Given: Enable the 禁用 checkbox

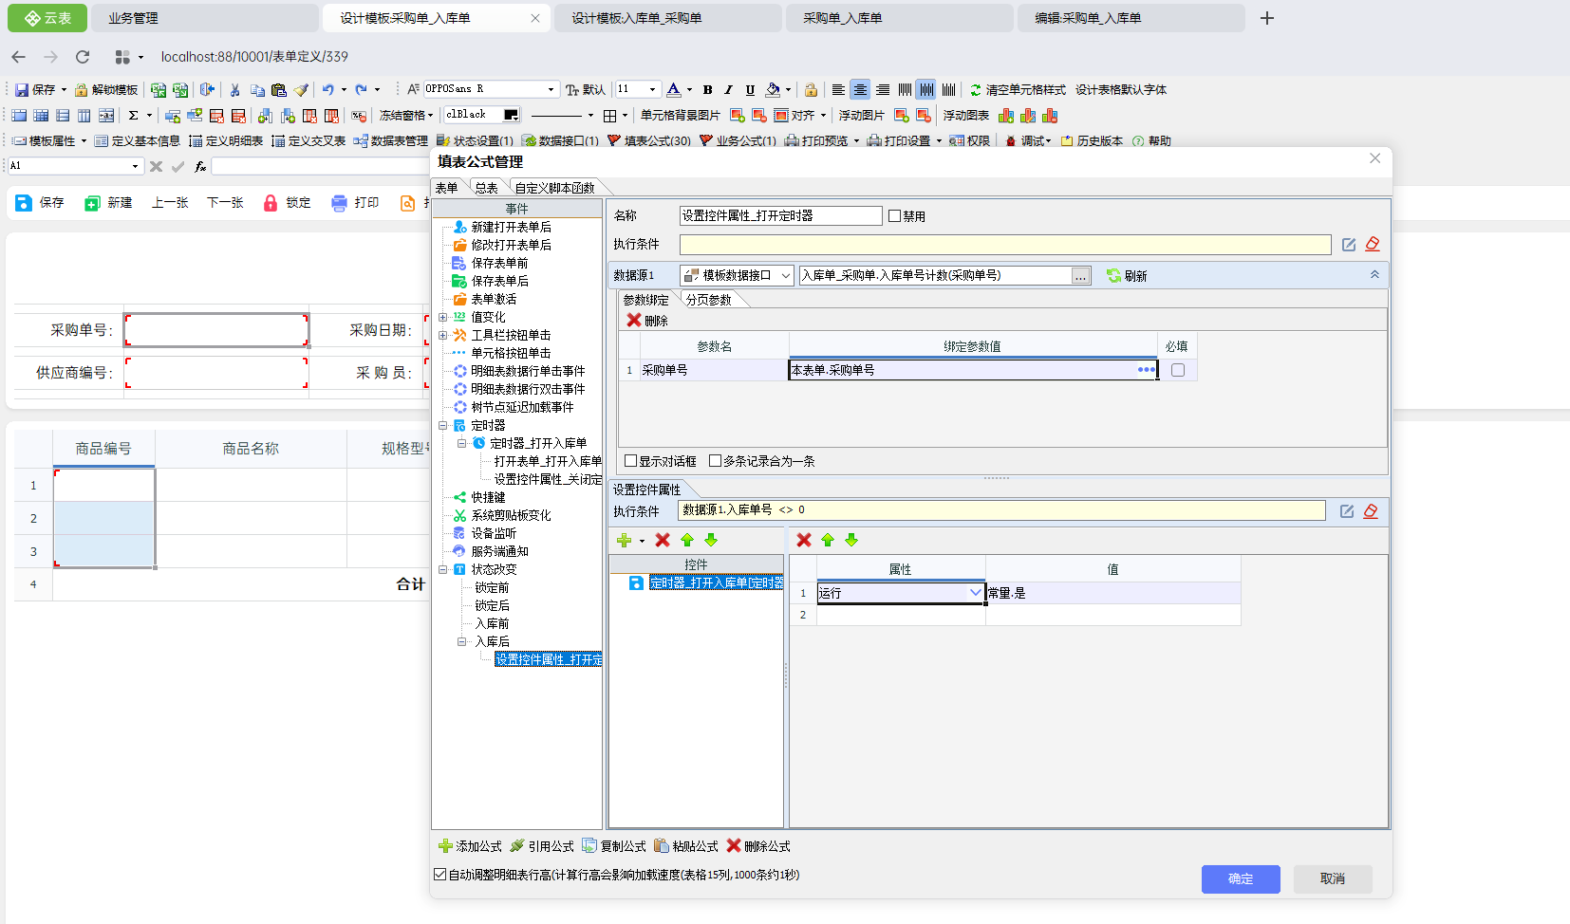Looking at the screenshot, I should pyautogui.click(x=894, y=216).
